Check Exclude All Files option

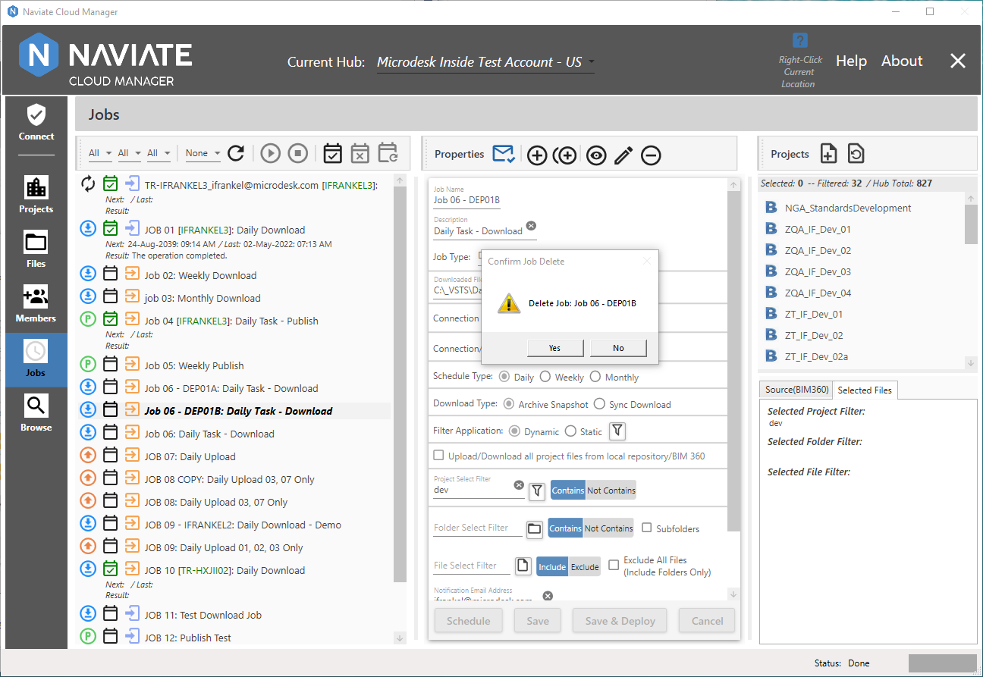click(614, 566)
